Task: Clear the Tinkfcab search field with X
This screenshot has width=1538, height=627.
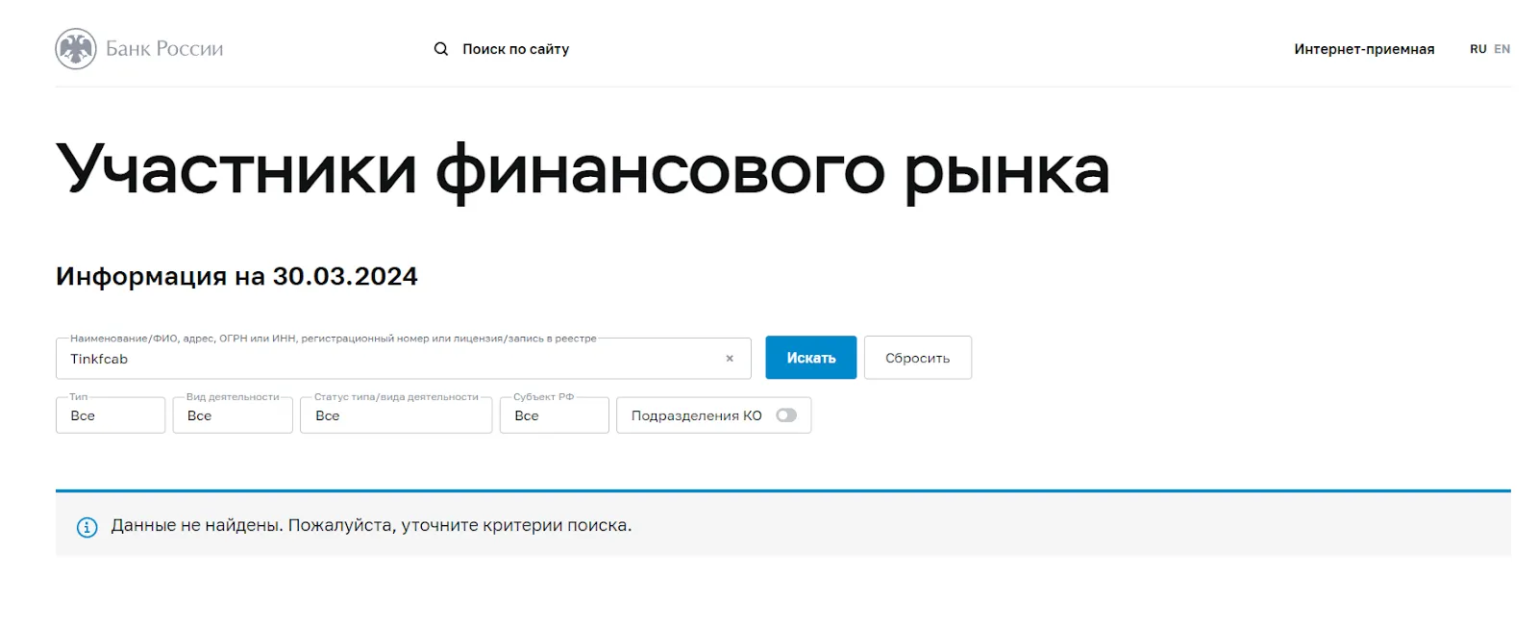Action: [x=730, y=359]
